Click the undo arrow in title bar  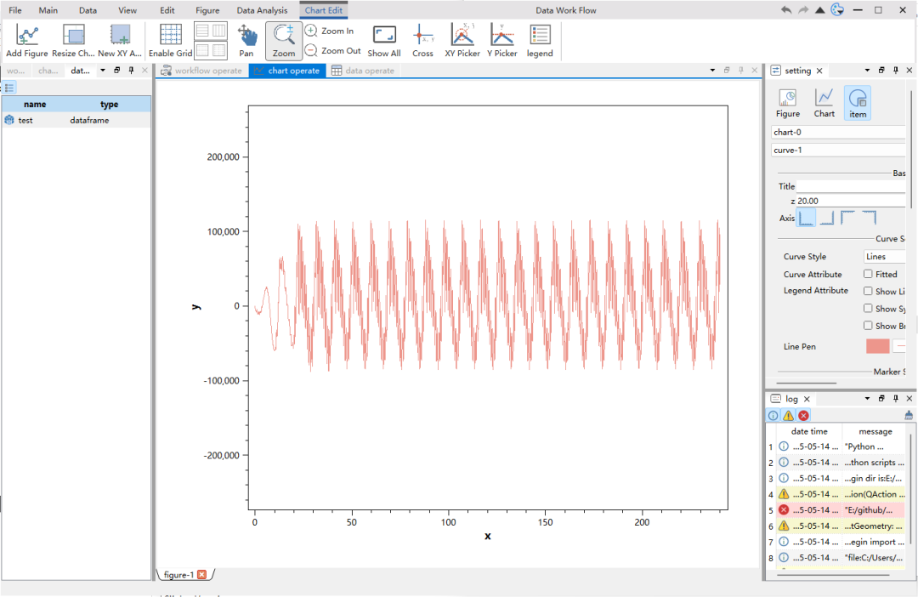coord(786,10)
